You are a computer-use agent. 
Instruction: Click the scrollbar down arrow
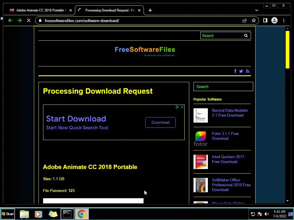point(287,201)
